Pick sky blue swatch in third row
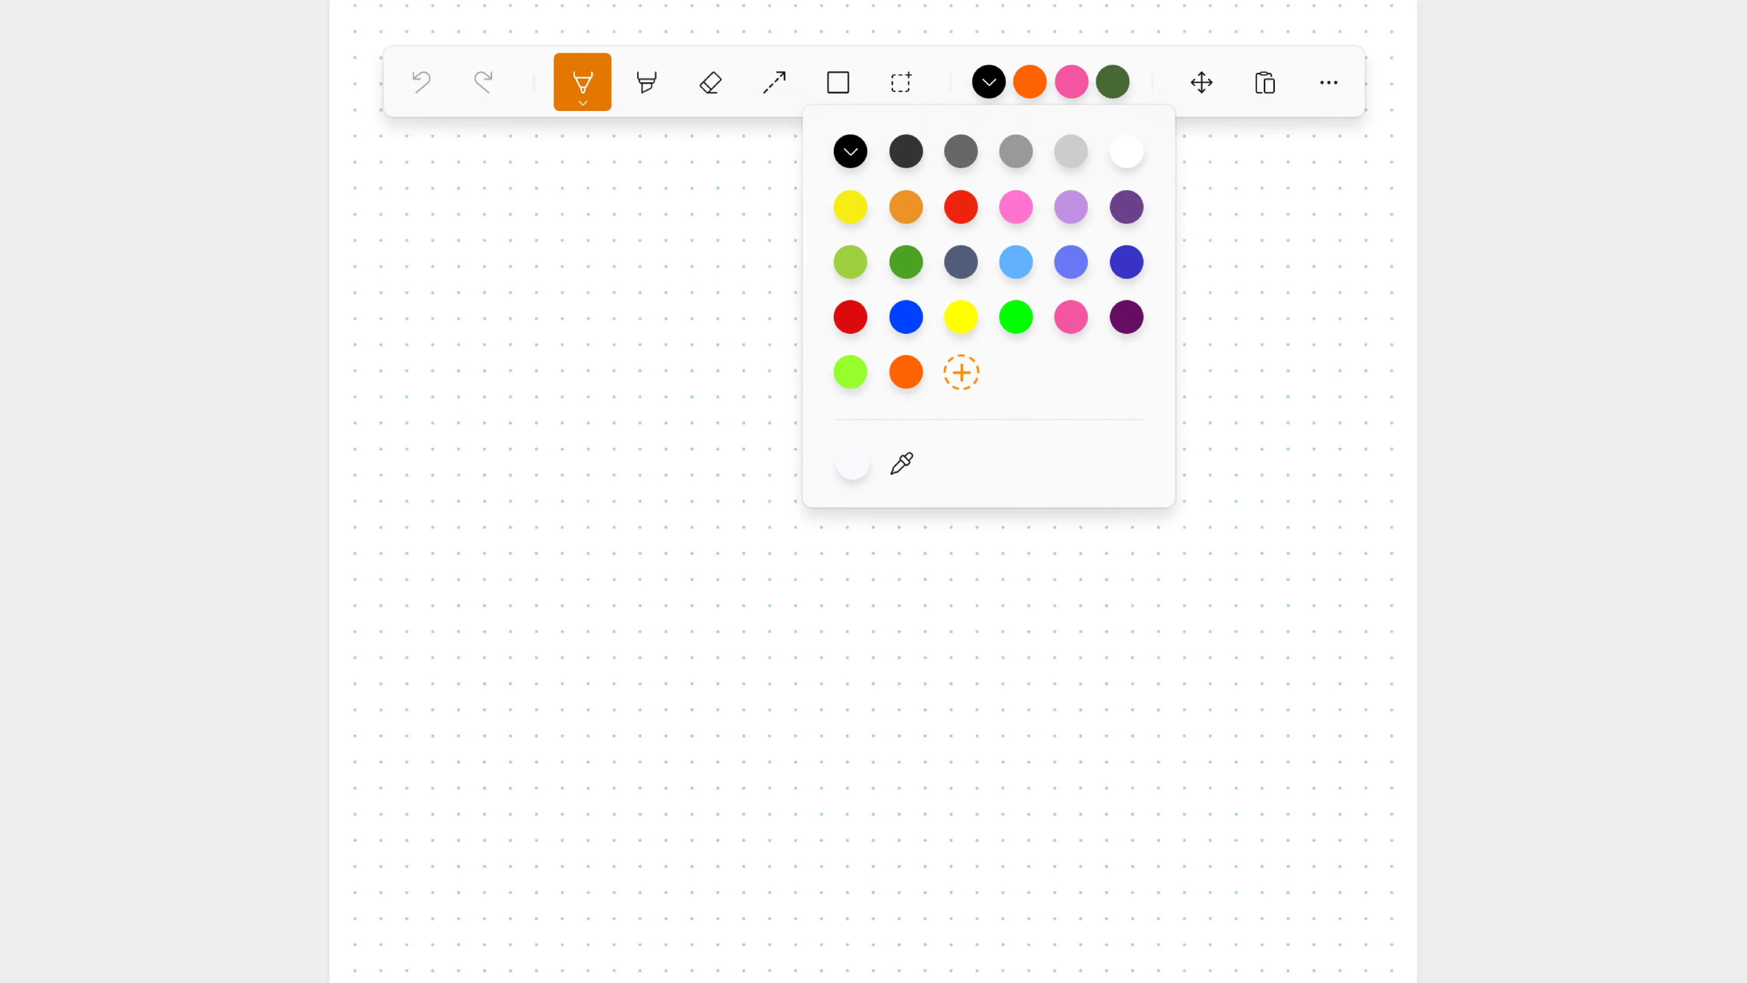Viewport: 1747px width, 983px height. pyautogui.click(x=1016, y=262)
